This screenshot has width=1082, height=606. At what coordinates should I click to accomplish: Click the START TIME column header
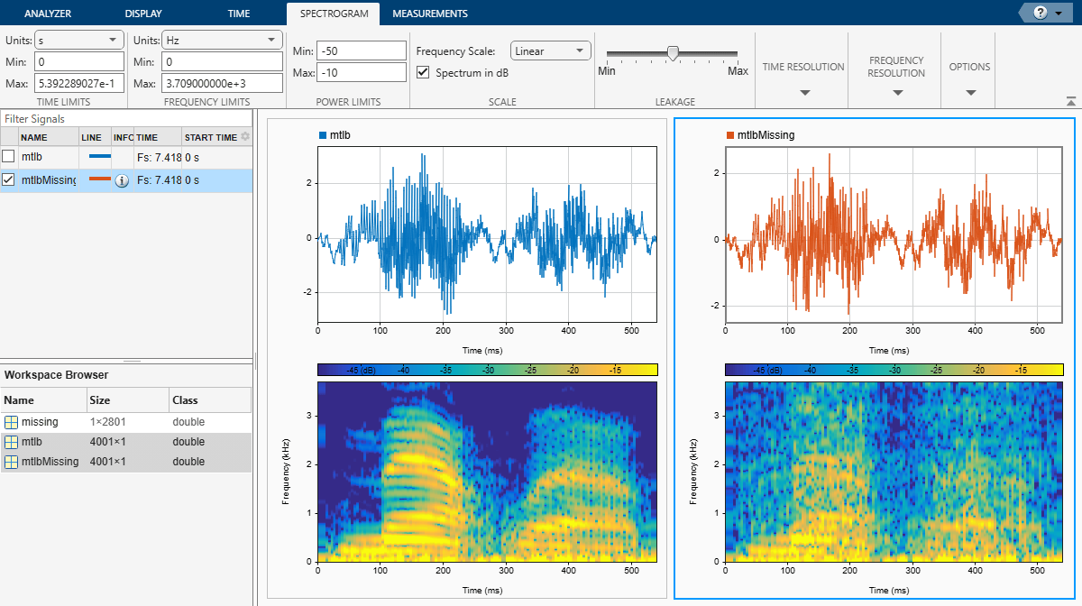pyautogui.click(x=211, y=137)
